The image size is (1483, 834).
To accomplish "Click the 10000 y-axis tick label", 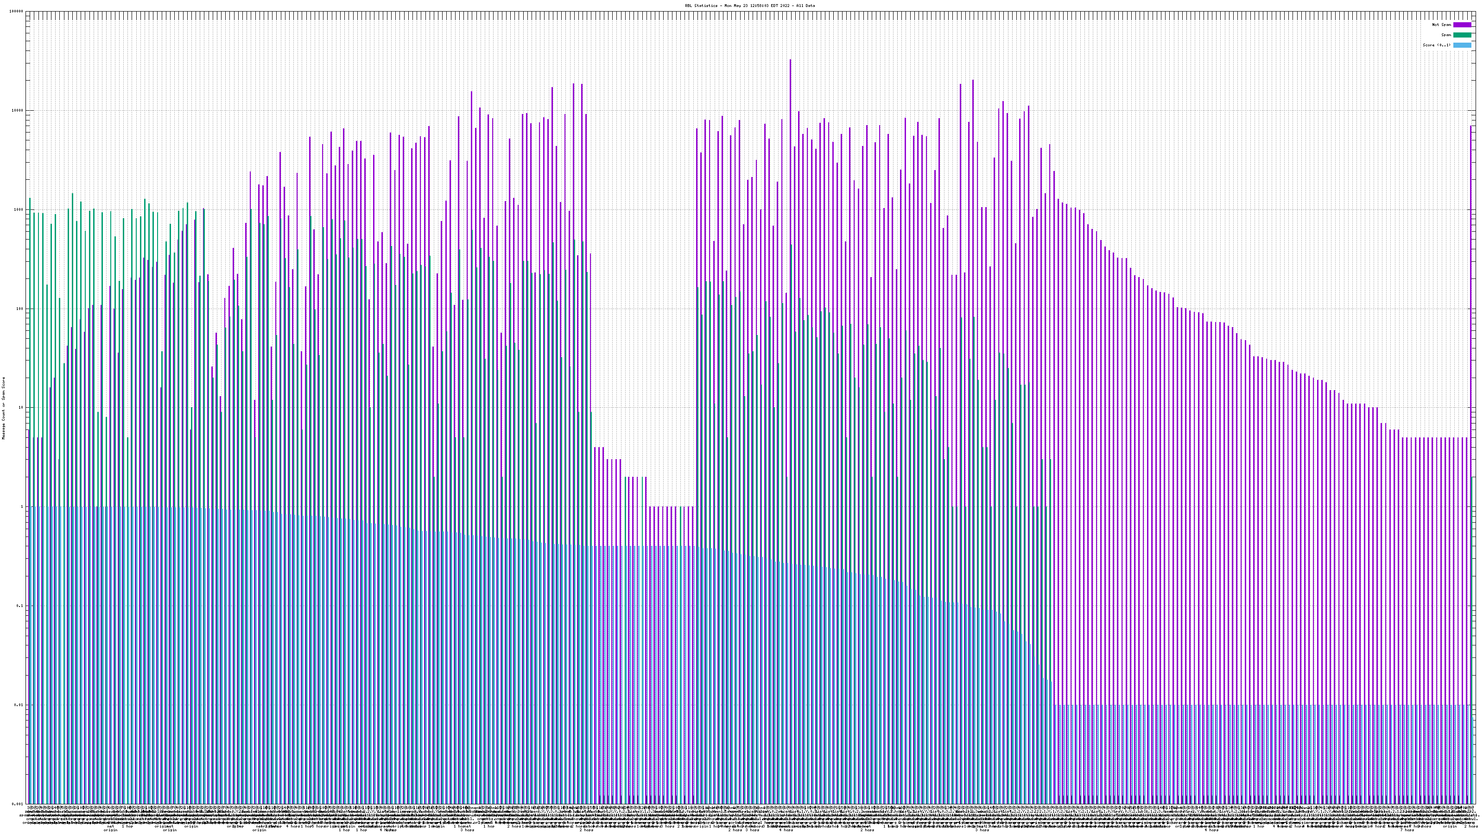I will (x=17, y=111).
